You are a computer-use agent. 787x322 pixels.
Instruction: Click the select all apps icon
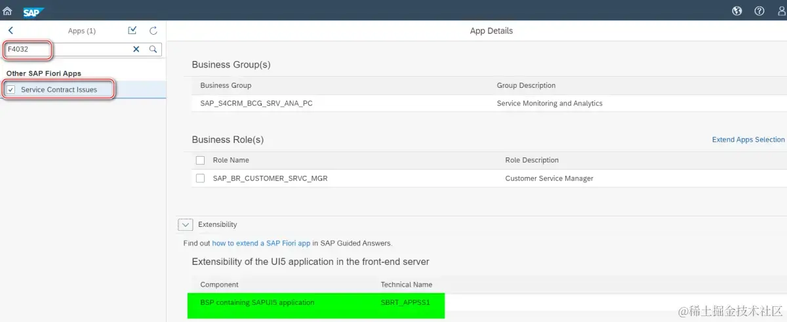point(132,31)
